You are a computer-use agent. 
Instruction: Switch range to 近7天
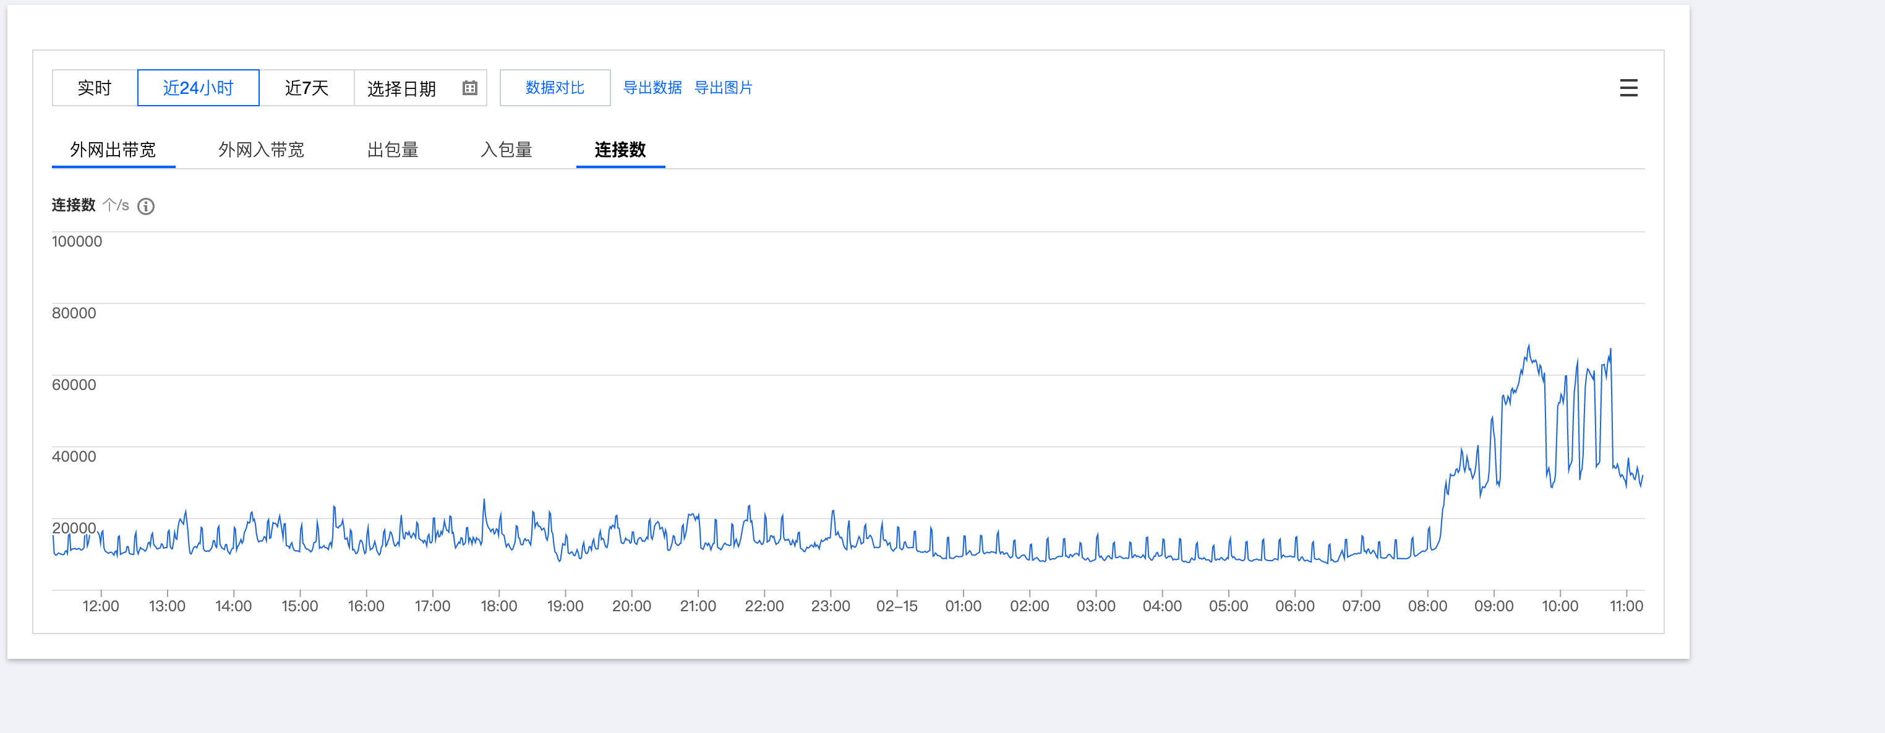pos(307,88)
